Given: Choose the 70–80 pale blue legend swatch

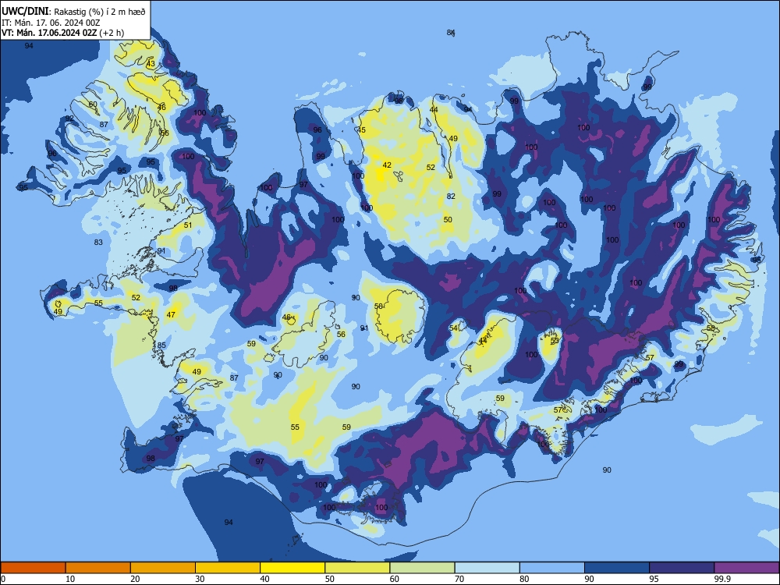Looking at the screenshot, I should coord(487,568).
